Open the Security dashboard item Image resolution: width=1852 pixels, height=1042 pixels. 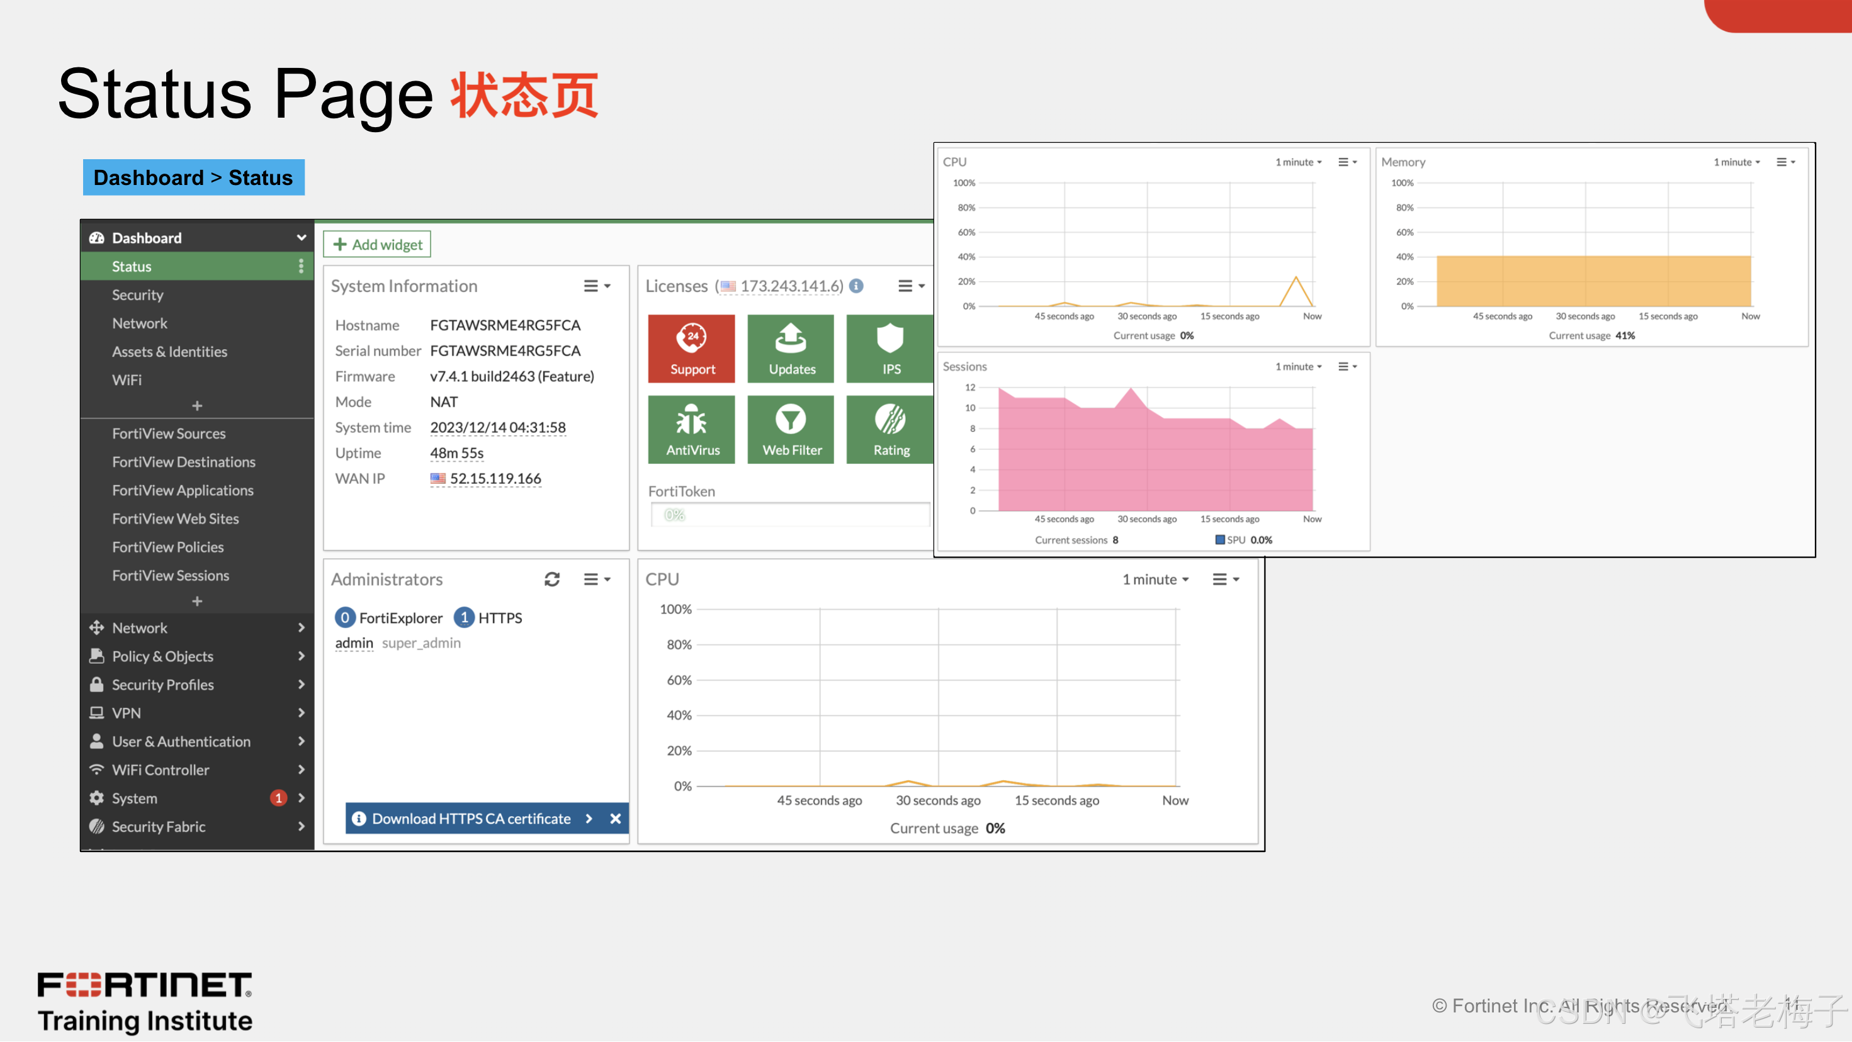click(x=137, y=294)
